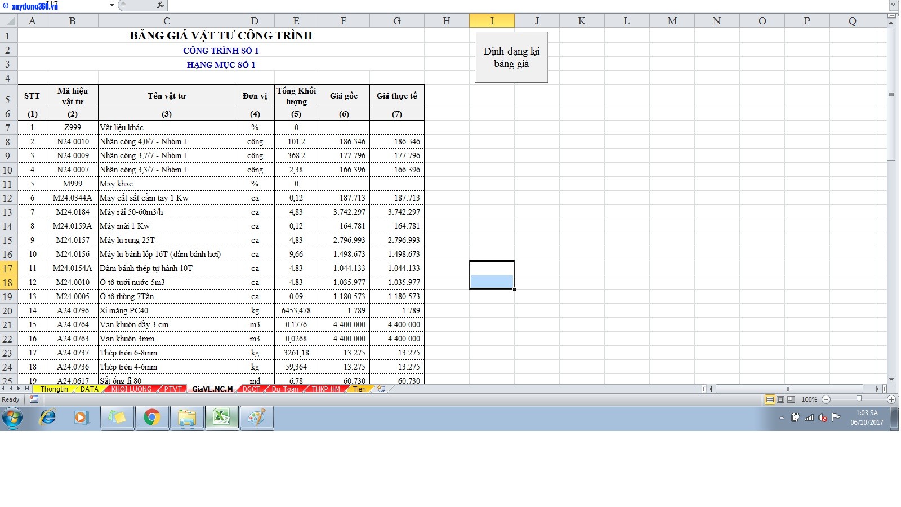The image size is (901, 507).
Task: Open the DGCT sheet tab
Action: (251, 389)
